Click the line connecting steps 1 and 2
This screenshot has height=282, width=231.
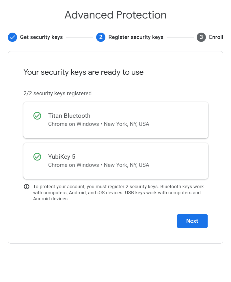pyautogui.click(x=79, y=37)
